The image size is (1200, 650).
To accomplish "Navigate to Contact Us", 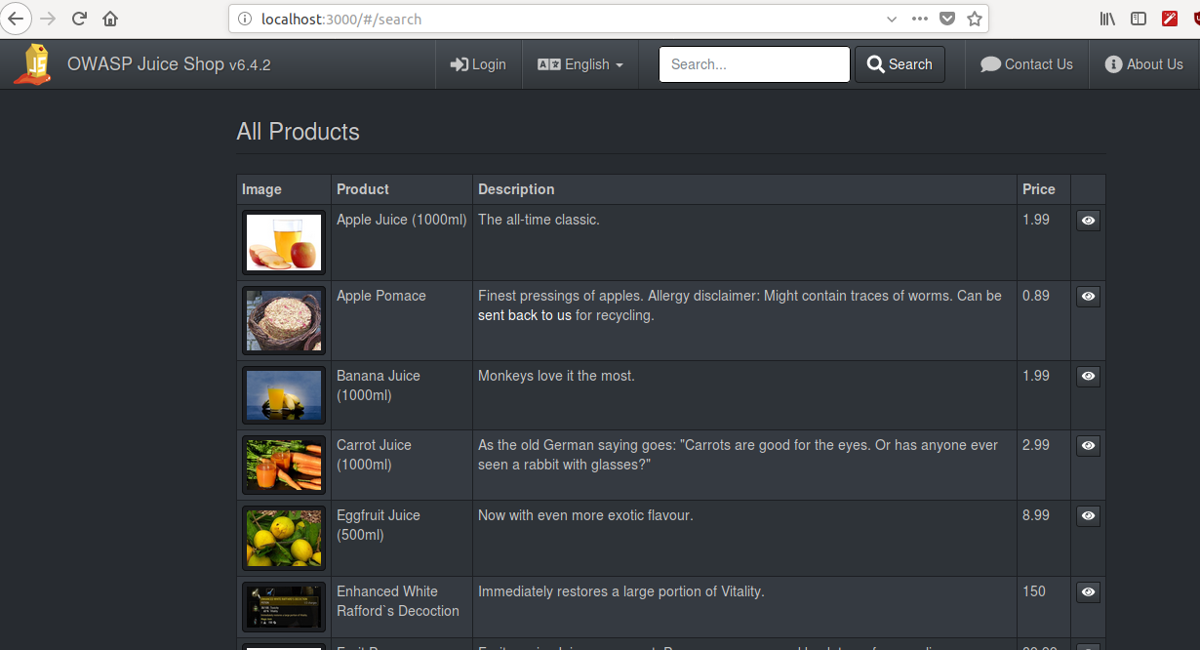I will coord(1026,64).
